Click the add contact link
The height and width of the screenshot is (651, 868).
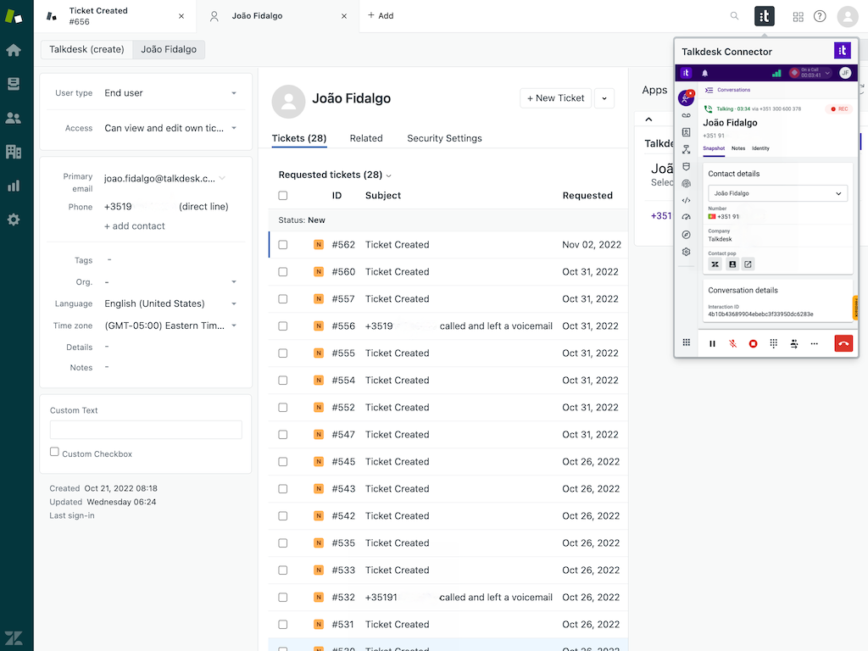(135, 226)
